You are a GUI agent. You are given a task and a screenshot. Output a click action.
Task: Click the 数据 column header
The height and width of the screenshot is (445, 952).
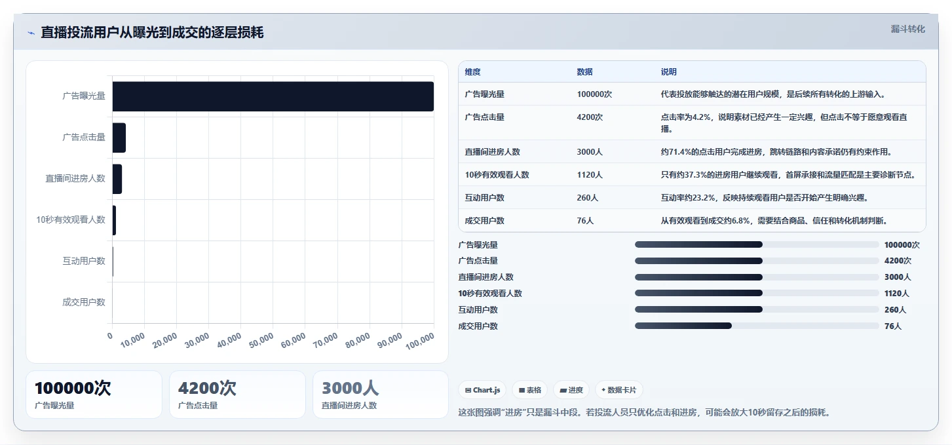(584, 72)
